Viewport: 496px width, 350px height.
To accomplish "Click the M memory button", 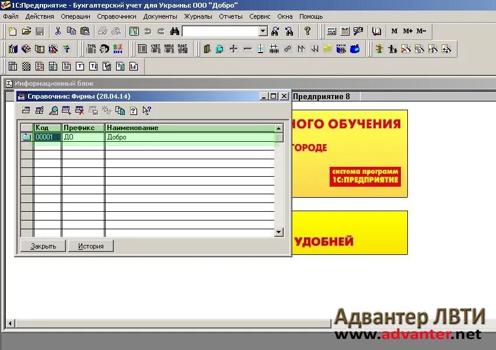I will tap(394, 31).
